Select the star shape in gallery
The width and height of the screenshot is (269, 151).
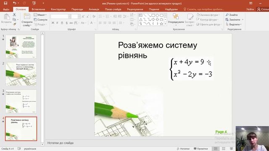pos(161,24)
